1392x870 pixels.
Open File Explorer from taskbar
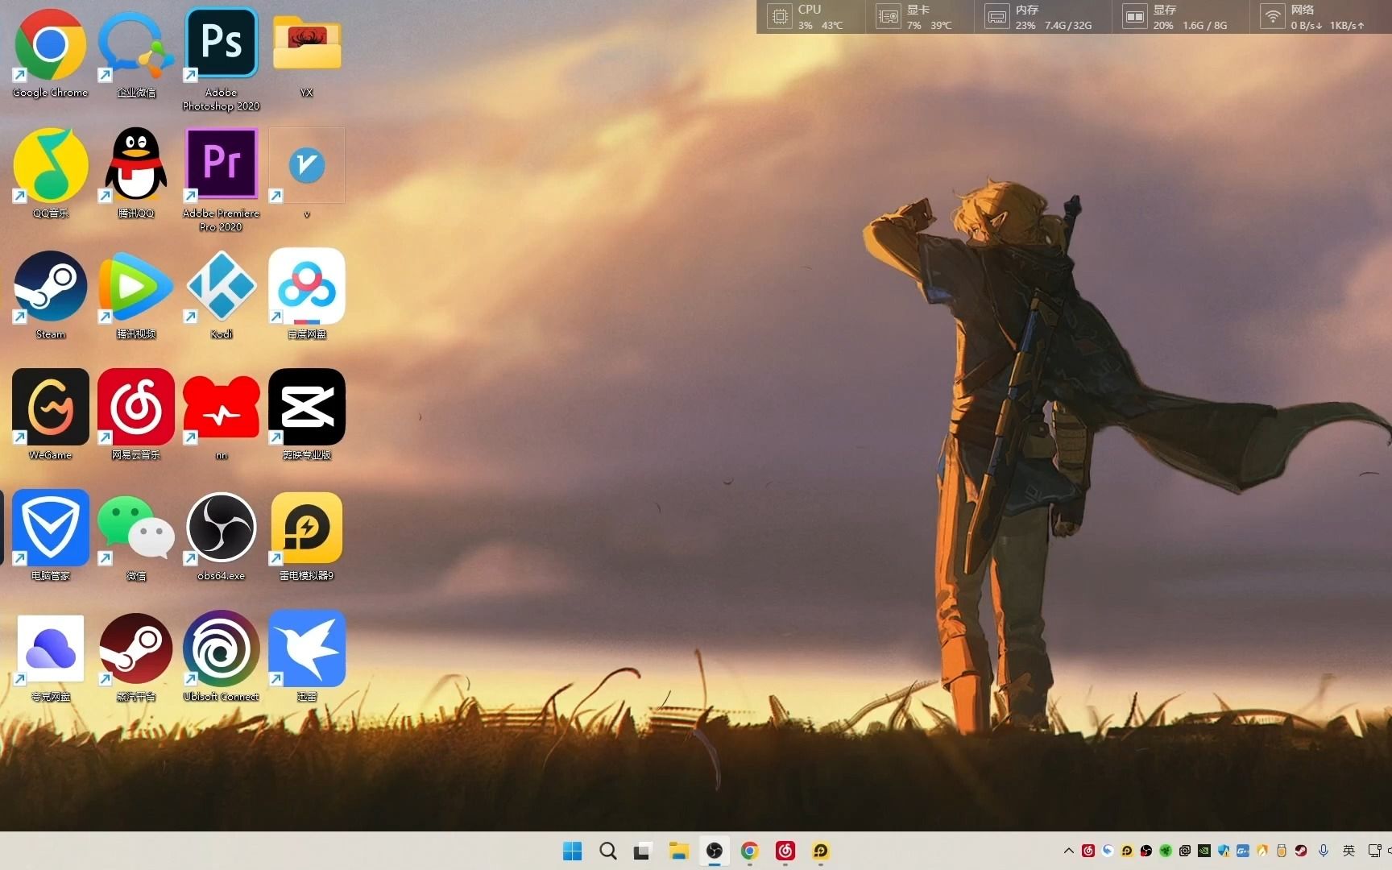[678, 851]
